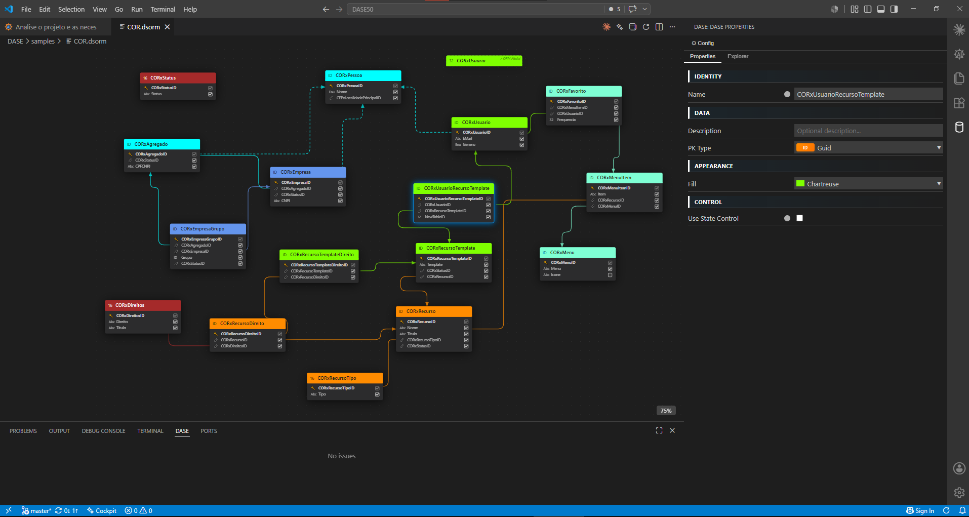Screen dimensions: 969x517
Task: Switch to the PROBLEMS panel tab
Action: coord(23,431)
